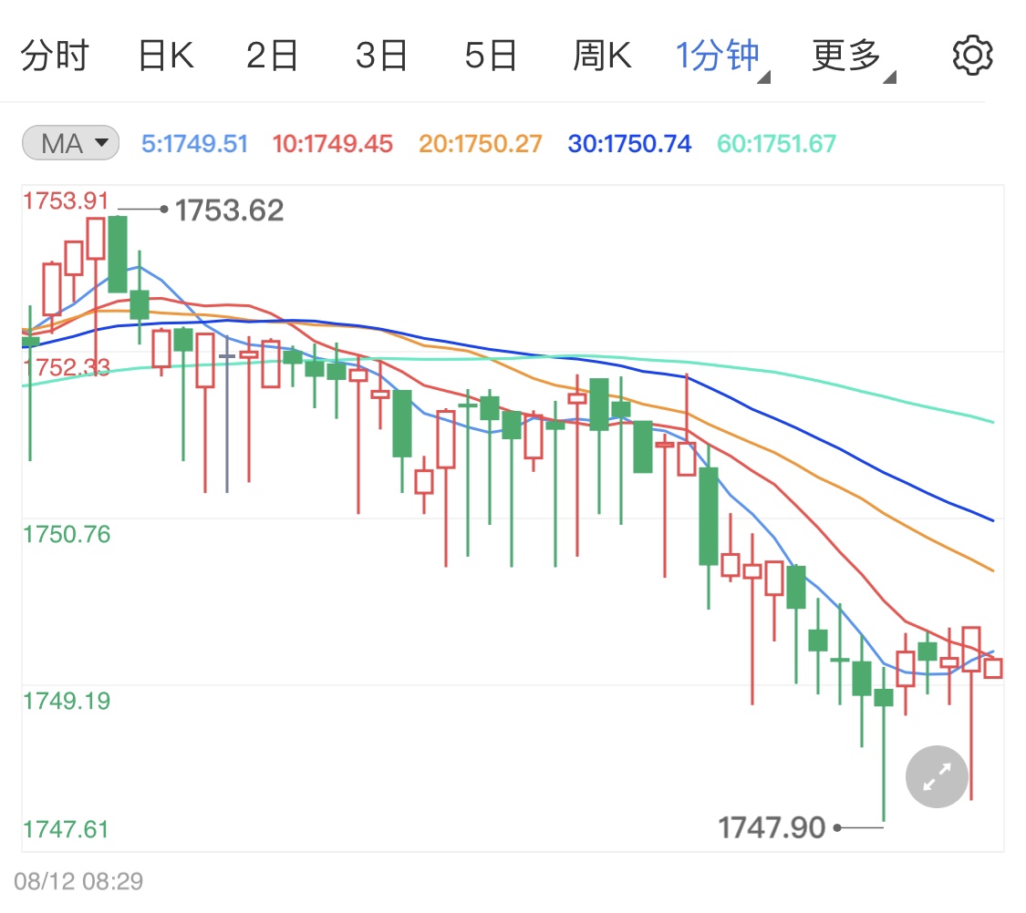Click the dark blue 30-period MA label
Viewport: 1026px width, 913px height.
(x=628, y=142)
